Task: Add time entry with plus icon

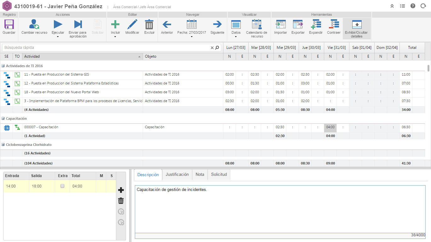Action: [121, 190]
